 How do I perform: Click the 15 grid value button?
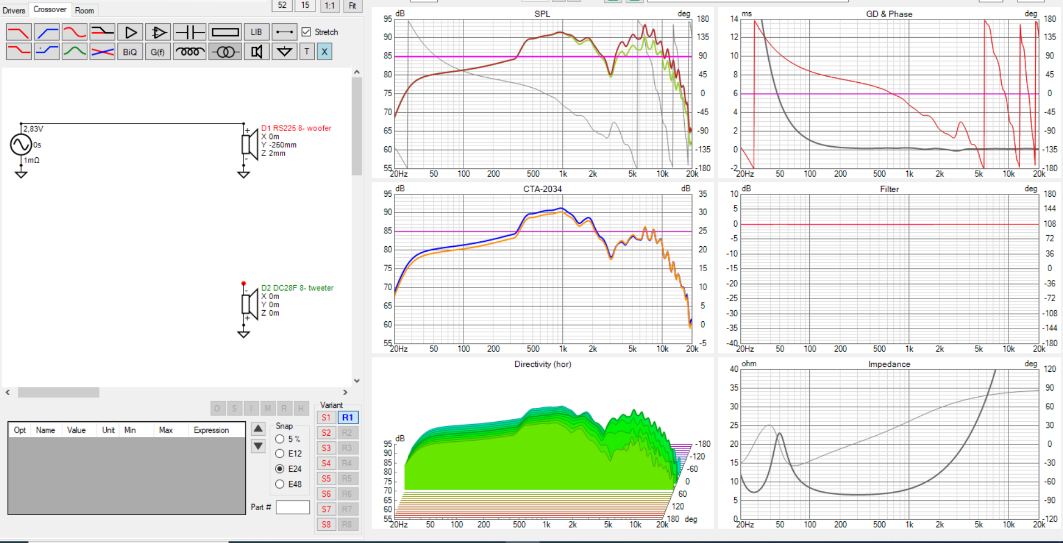[x=305, y=6]
